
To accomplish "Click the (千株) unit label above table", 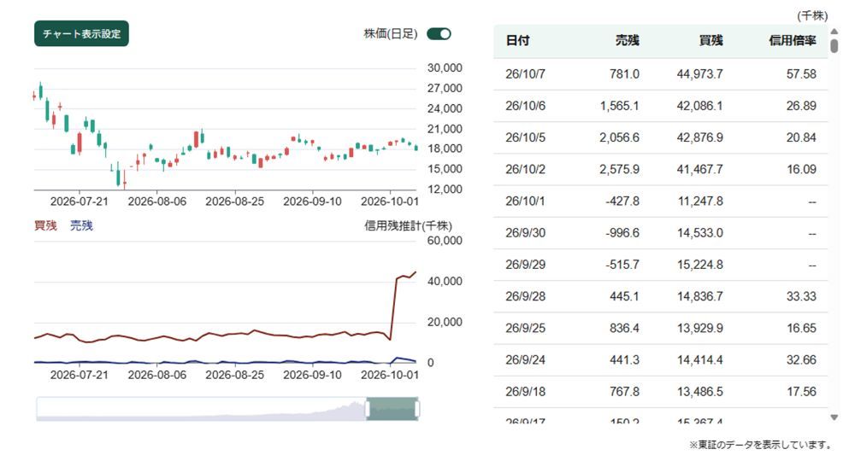I will point(812,15).
